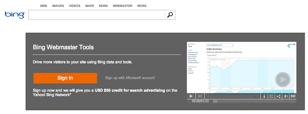The width and height of the screenshot is (308, 114).
Task: Open the NEWS tab
Action: [x=103, y=6]
